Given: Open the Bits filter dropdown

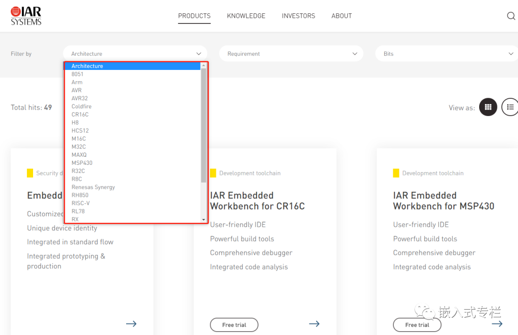Looking at the screenshot, I should coord(447,54).
